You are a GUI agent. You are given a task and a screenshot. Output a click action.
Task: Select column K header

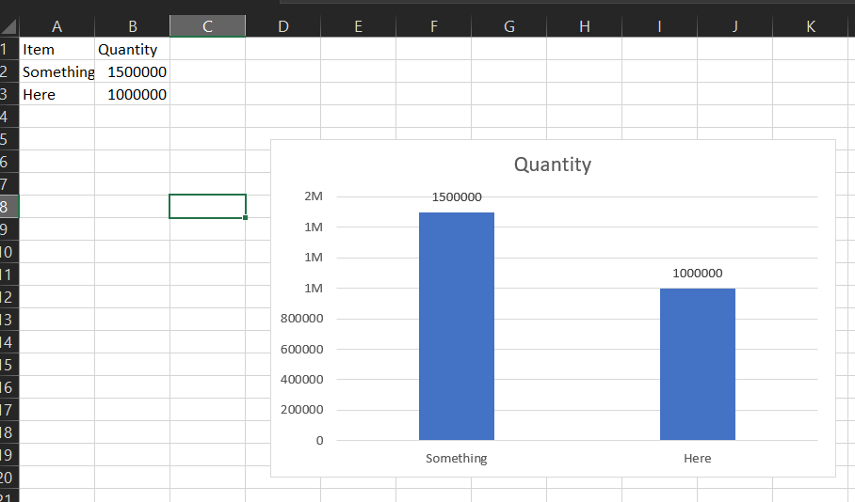(811, 26)
